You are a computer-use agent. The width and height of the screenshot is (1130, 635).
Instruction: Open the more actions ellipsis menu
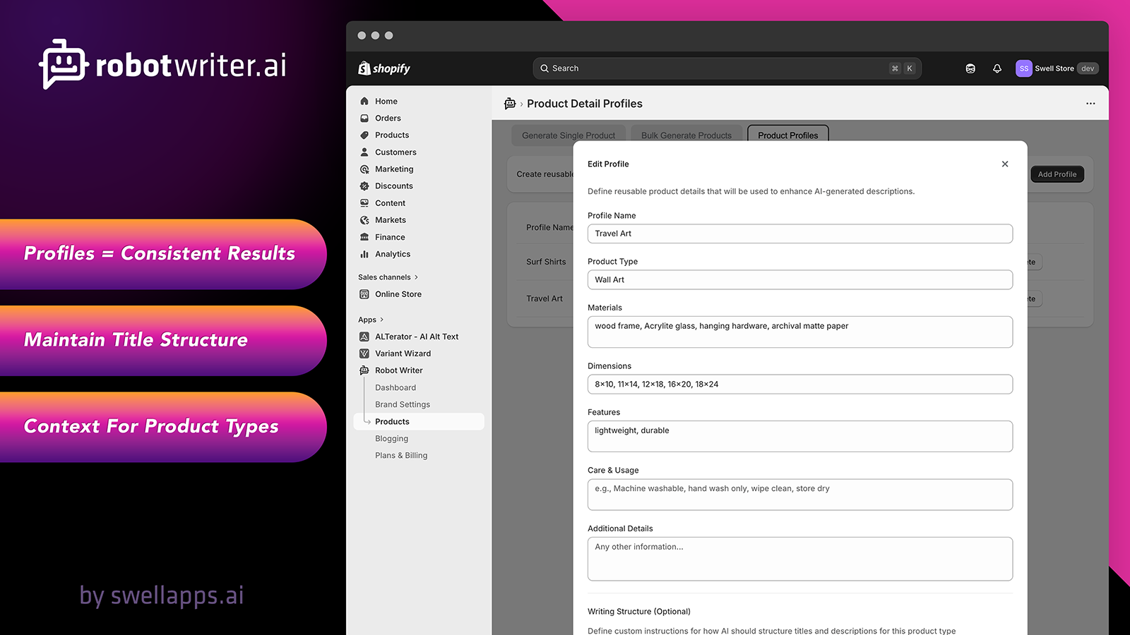[1090, 103]
